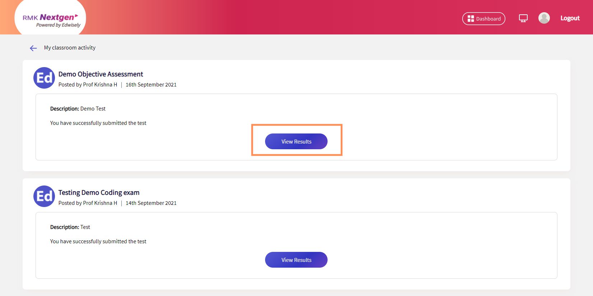This screenshot has height=296, width=593.
Task: Click the Powered by Edwisely tagline
Action: tap(58, 25)
